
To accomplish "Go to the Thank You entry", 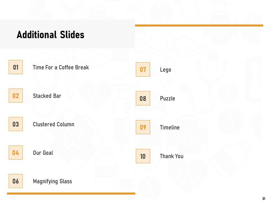I will [172, 156].
